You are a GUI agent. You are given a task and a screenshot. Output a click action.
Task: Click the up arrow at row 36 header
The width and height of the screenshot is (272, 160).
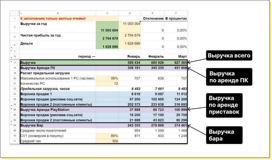[x=11, y=106]
